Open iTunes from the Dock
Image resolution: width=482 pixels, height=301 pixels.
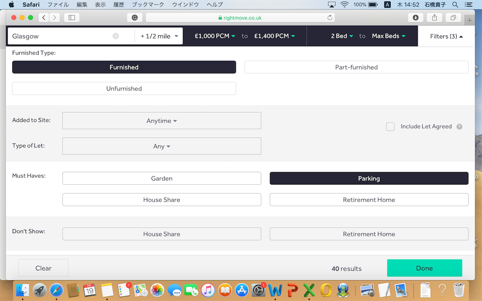[x=208, y=290]
